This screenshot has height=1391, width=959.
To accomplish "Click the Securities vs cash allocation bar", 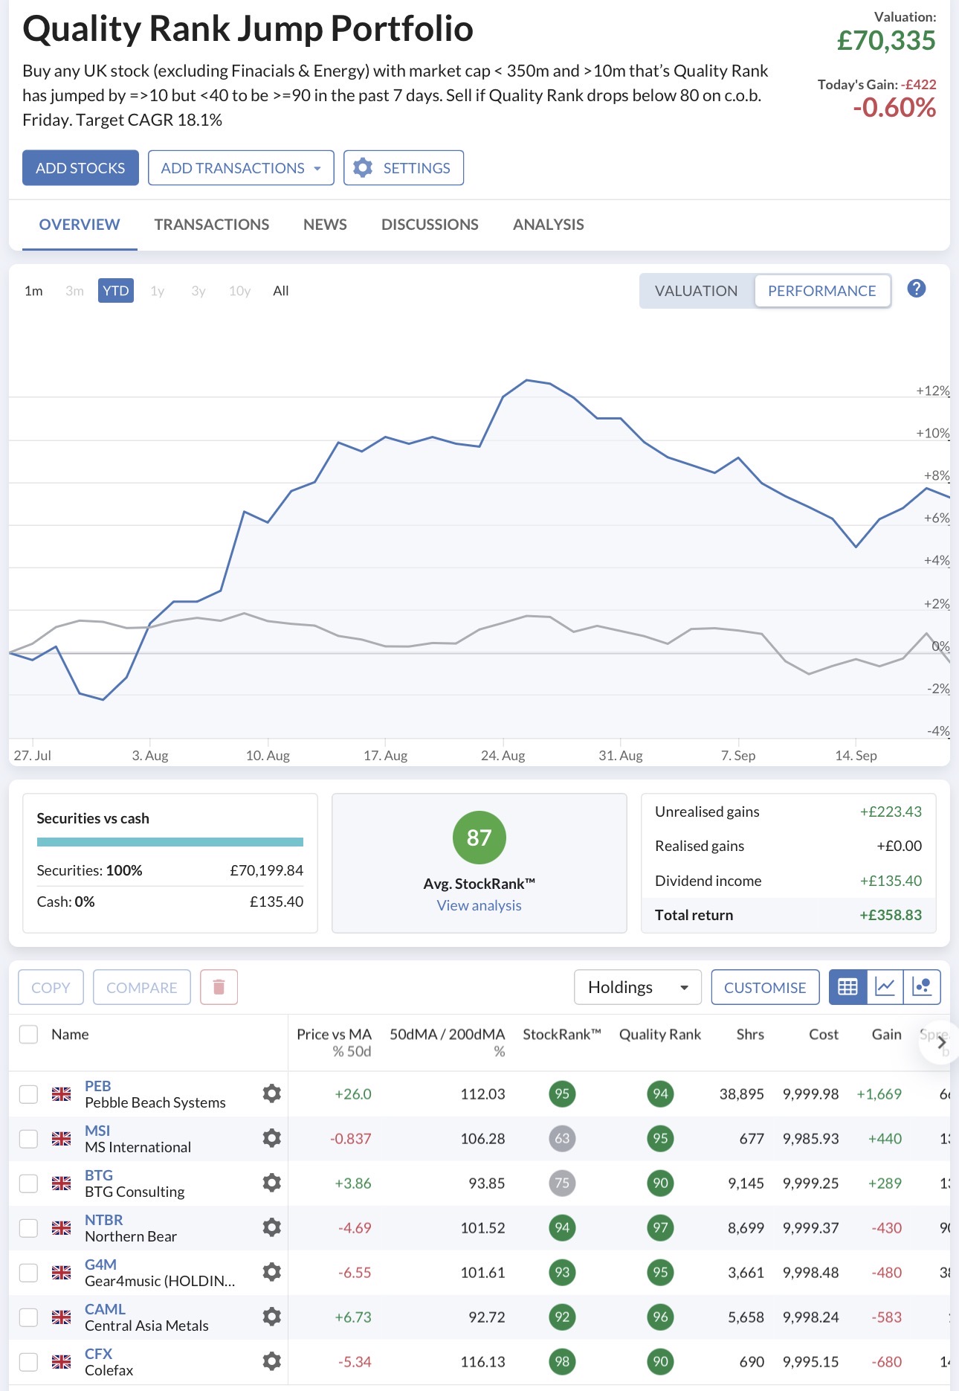I will [x=170, y=842].
